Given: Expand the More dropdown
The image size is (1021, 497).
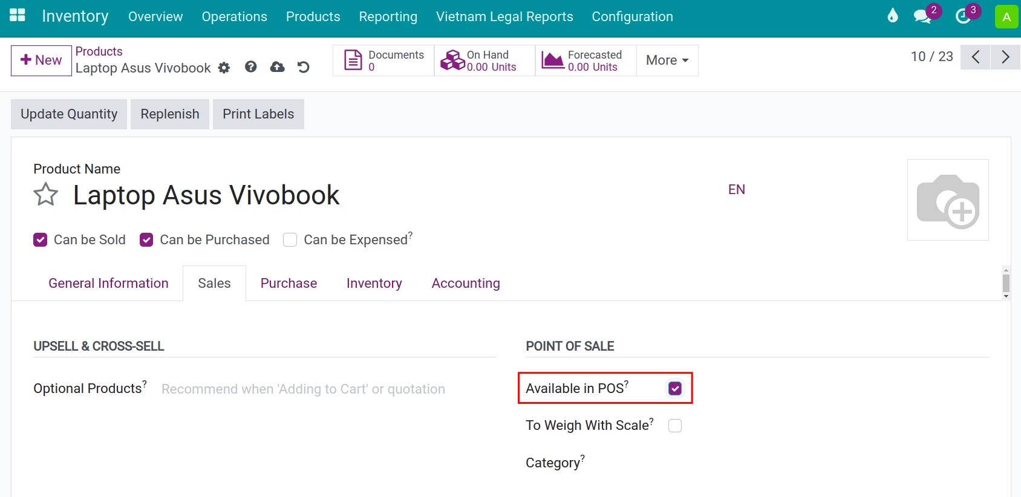Looking at the screenshot, I should coord(667,60).
